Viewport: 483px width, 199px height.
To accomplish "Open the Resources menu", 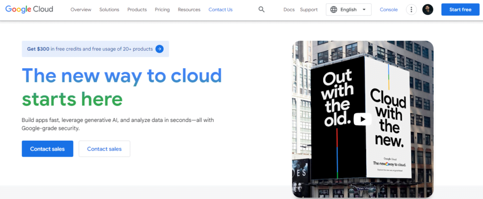I will pyautogui.click(x=189, y=9).
